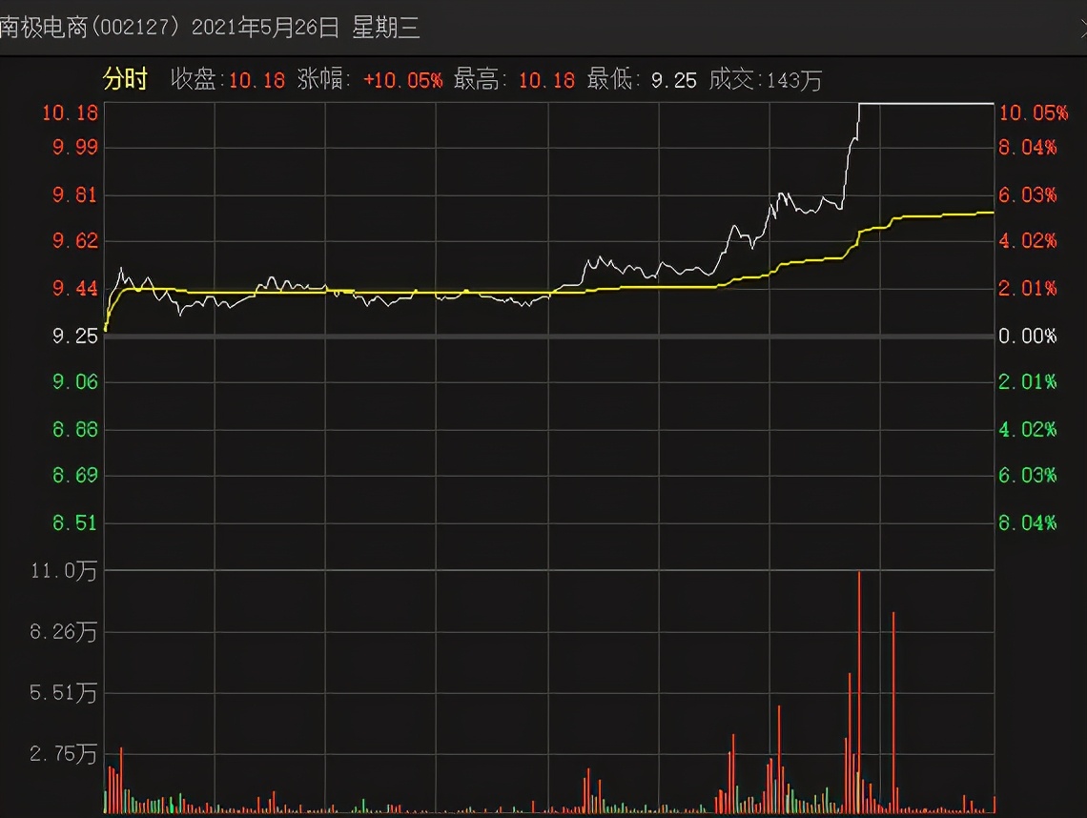Image resolution: width=1087 pixels, height=818 pixels.
Task: Select the 分时 intraday chart tab
Action: click(125, 79)
